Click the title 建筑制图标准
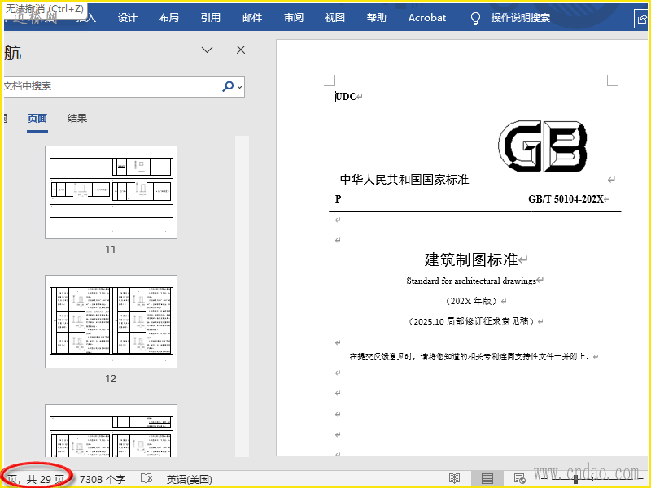 (x=471, y=259)
